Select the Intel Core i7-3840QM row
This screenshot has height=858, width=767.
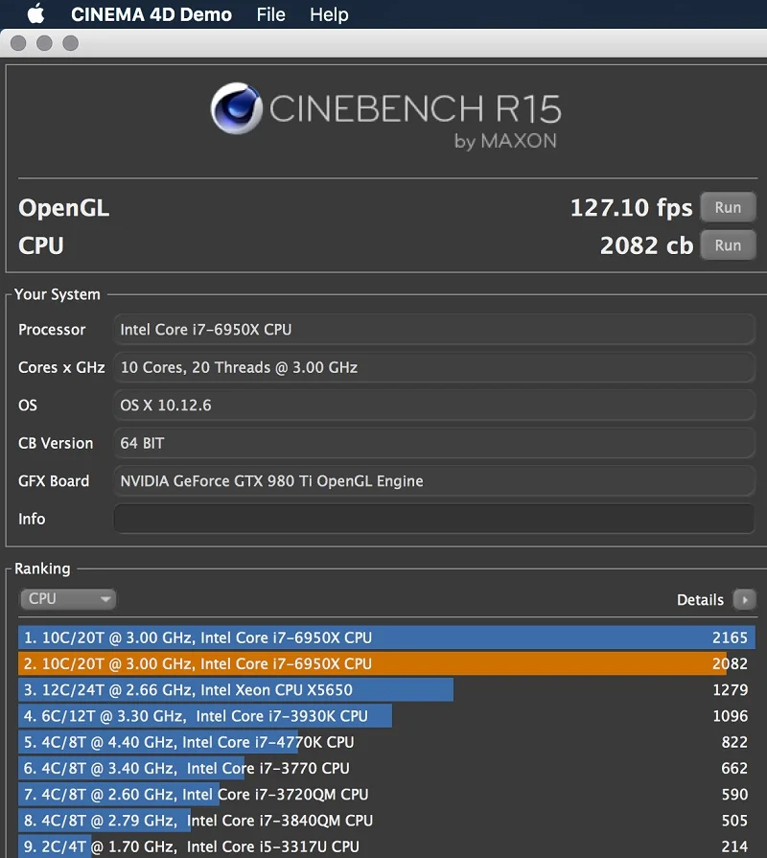(x=386, y=821)
